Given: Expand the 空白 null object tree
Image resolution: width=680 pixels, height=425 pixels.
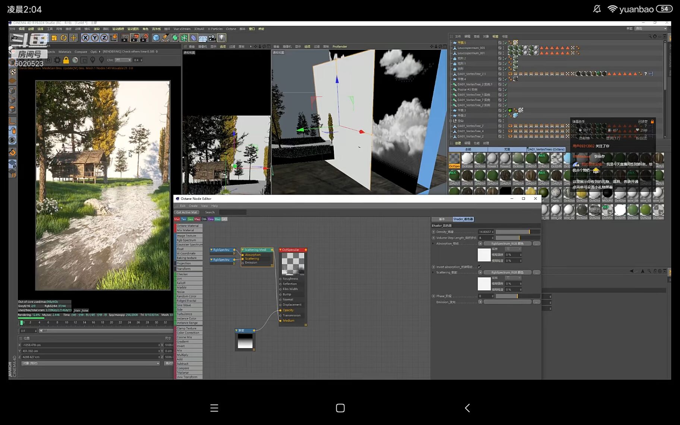Looking at the screenshot, I should coord(451,121).
